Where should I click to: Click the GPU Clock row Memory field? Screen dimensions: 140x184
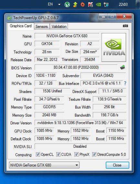click(81, 131)
